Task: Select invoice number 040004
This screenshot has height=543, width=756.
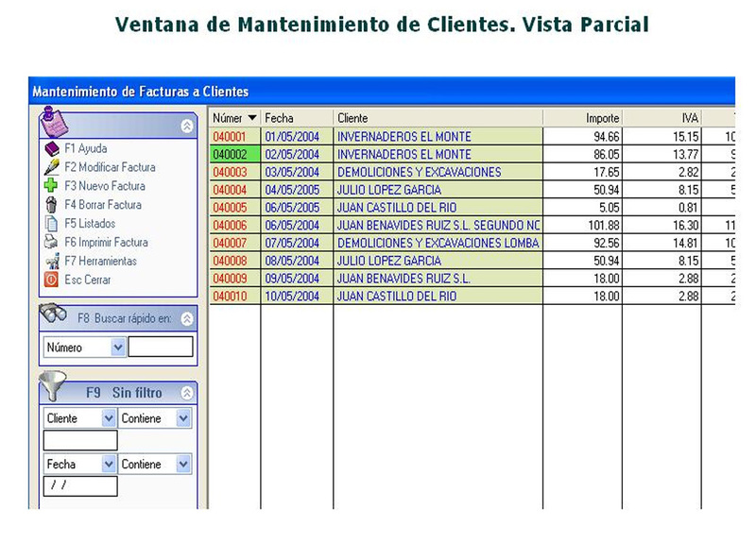Action: click(x=230, y=190)
